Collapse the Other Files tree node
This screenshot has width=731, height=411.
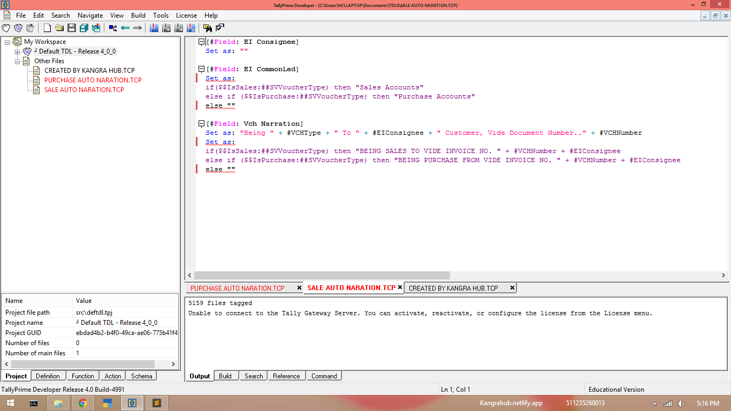(17, 61)
